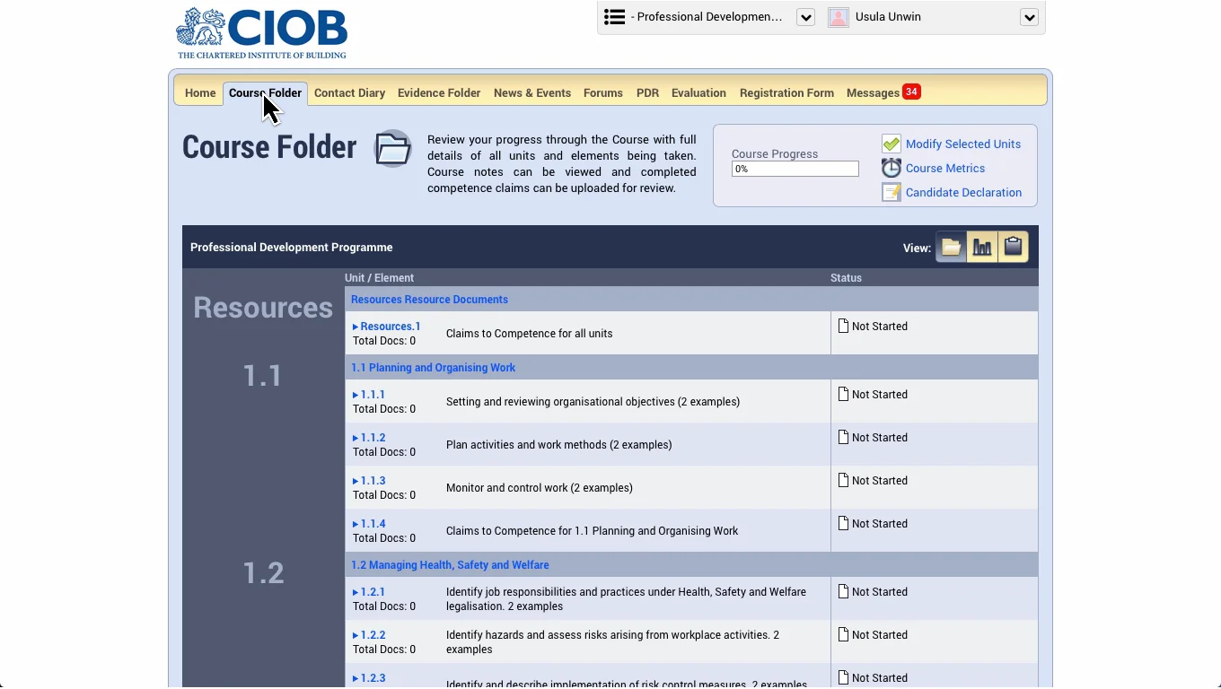
Task: Open the Candidate Declaration link
Action: [963, 192]
